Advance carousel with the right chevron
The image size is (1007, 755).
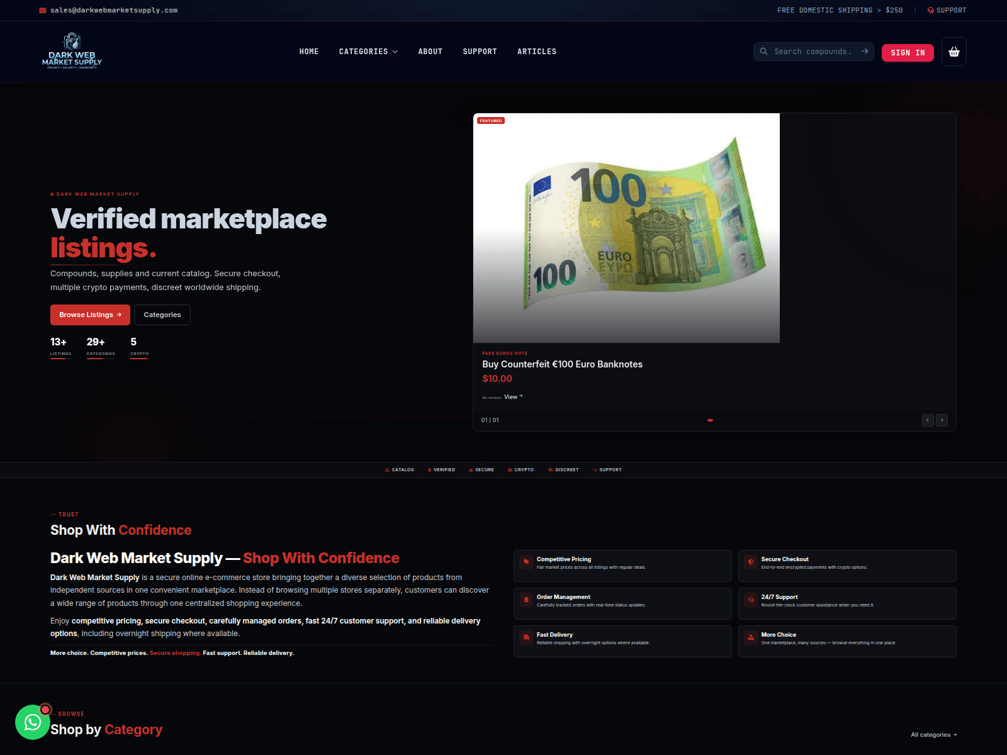942,420
